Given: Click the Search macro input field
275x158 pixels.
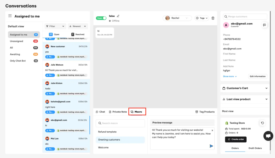Looking at the screenshot, I should (x=120, y=123).
